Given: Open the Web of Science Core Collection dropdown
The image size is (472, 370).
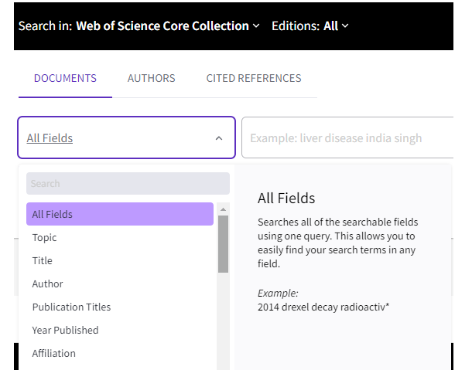Looking at the screenshot, I should pos(168,26).
